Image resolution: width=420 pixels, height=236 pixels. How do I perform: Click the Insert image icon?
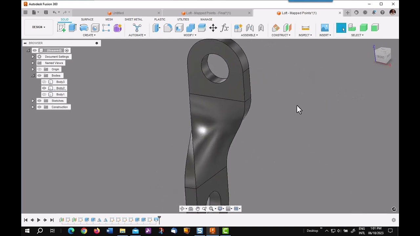click(x=325, y=28)
